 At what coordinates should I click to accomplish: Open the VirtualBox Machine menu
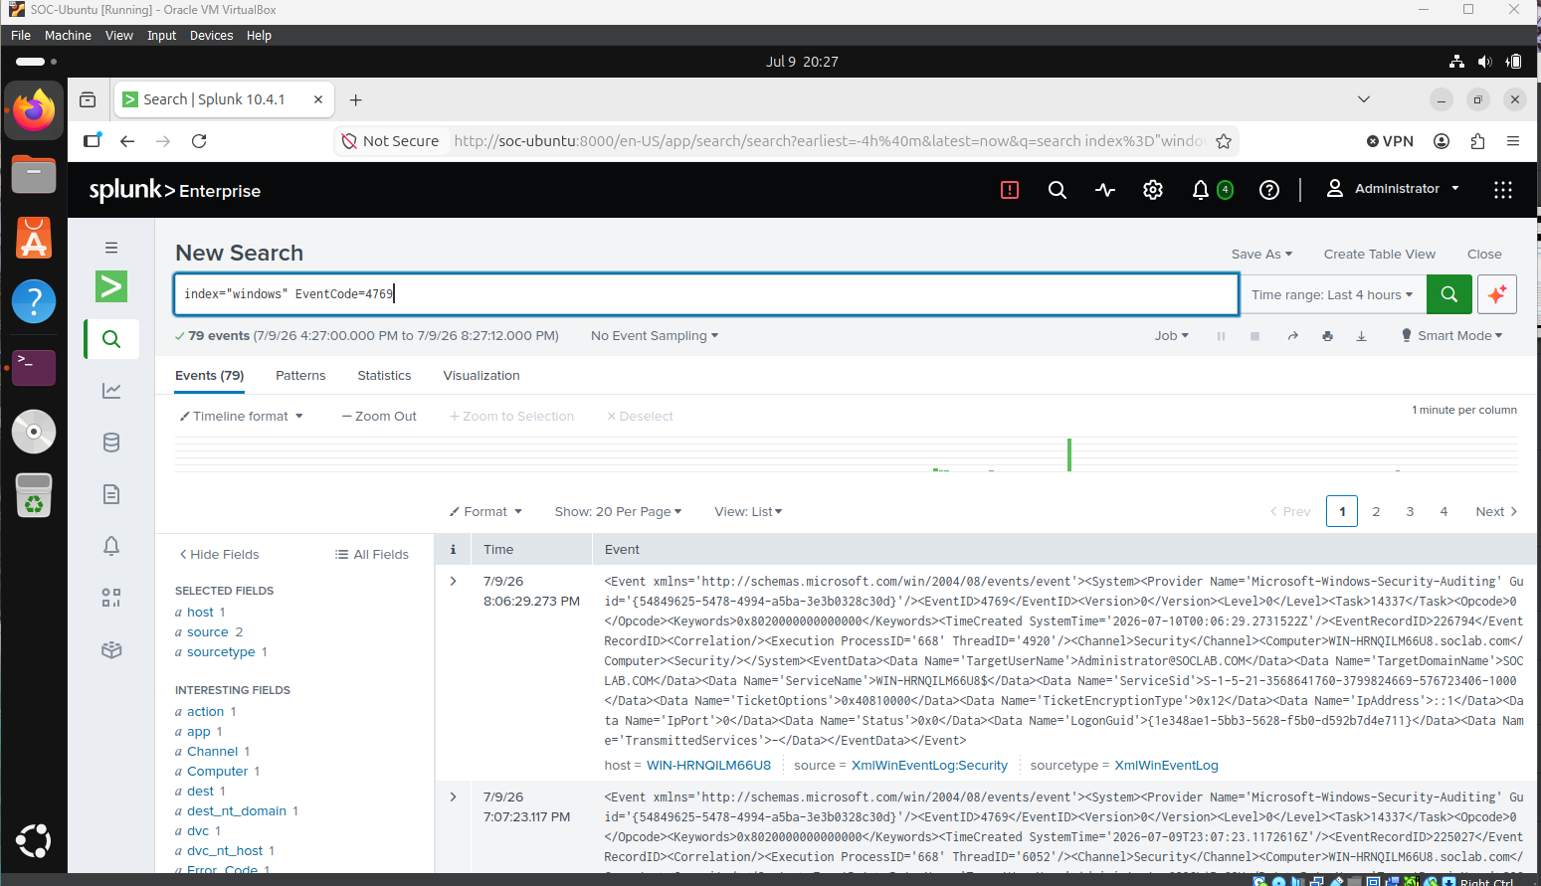[68, 36]
